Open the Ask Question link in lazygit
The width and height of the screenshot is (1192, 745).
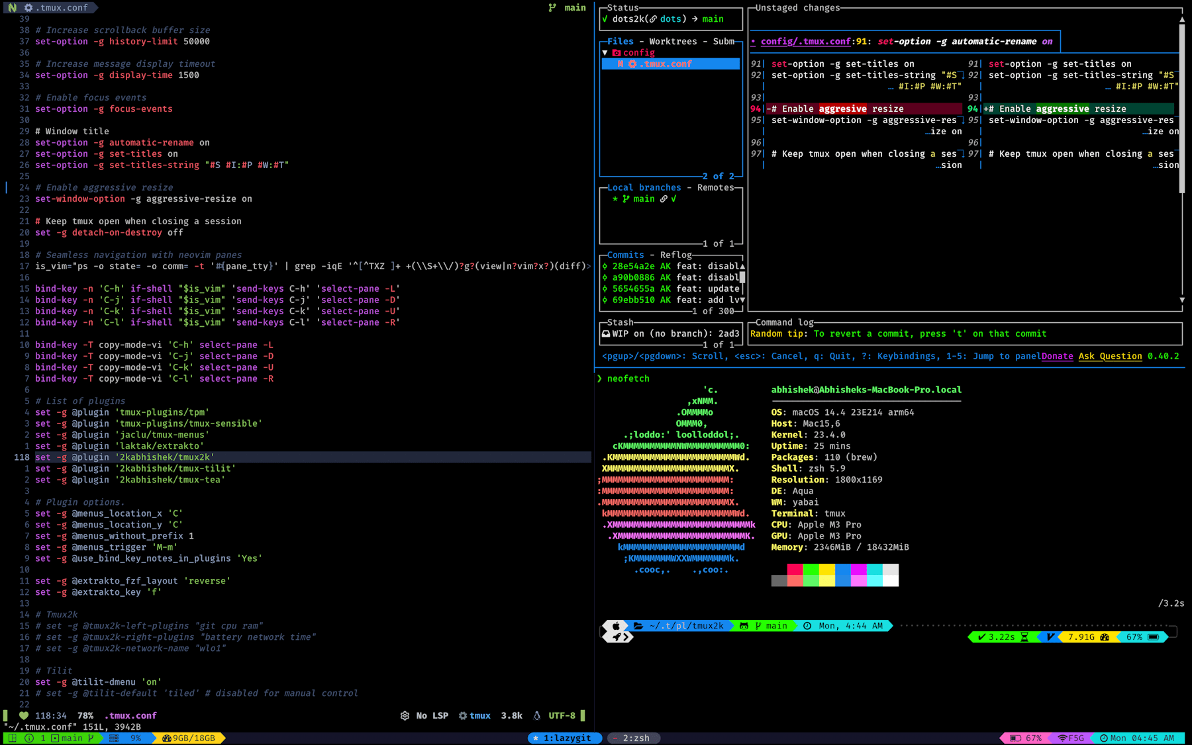[x=1111, y=356]
